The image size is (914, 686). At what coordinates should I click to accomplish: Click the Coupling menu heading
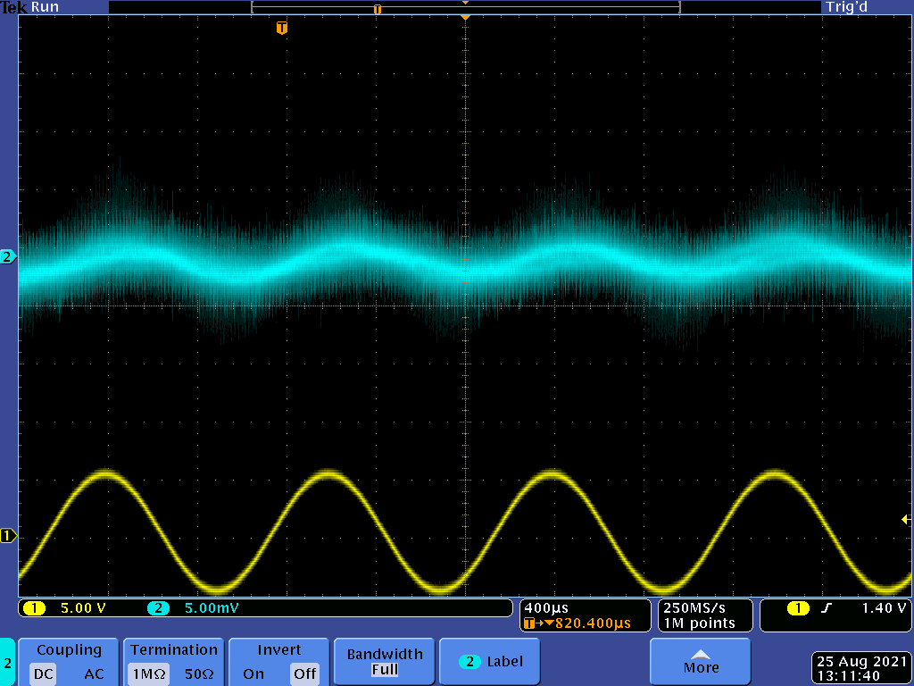coord(69,650)
